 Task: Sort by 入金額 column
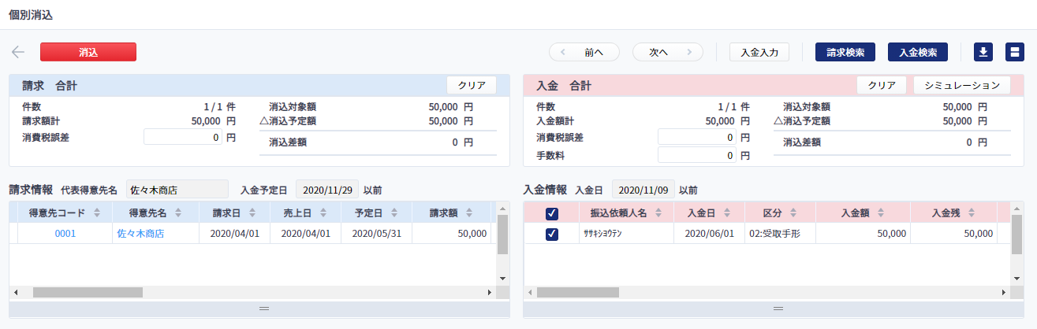pos(863,213)
